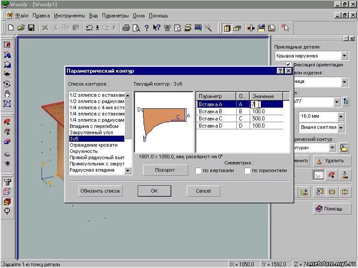Click the Undo arrow icon

(89, 28)
